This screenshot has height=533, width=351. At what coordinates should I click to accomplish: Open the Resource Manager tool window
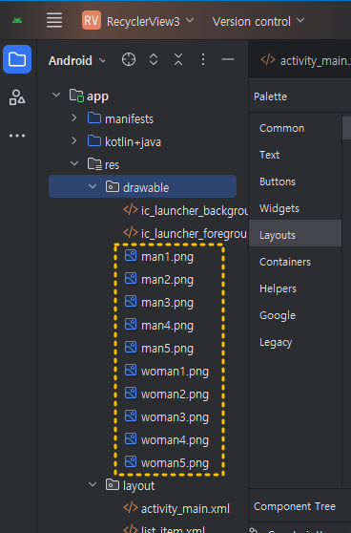[x=17, y=97]
